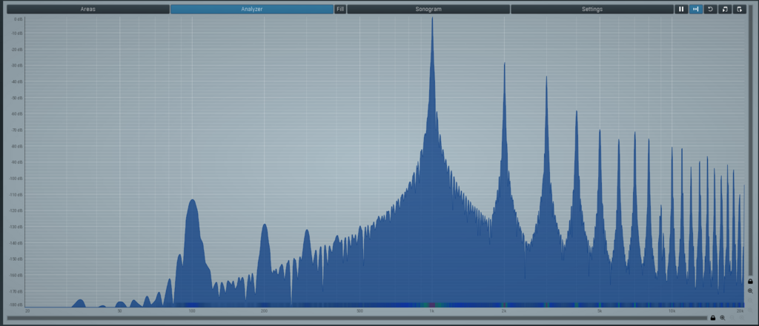
Task: Click the 50 frequency axis label
Action: pos(119,311)
